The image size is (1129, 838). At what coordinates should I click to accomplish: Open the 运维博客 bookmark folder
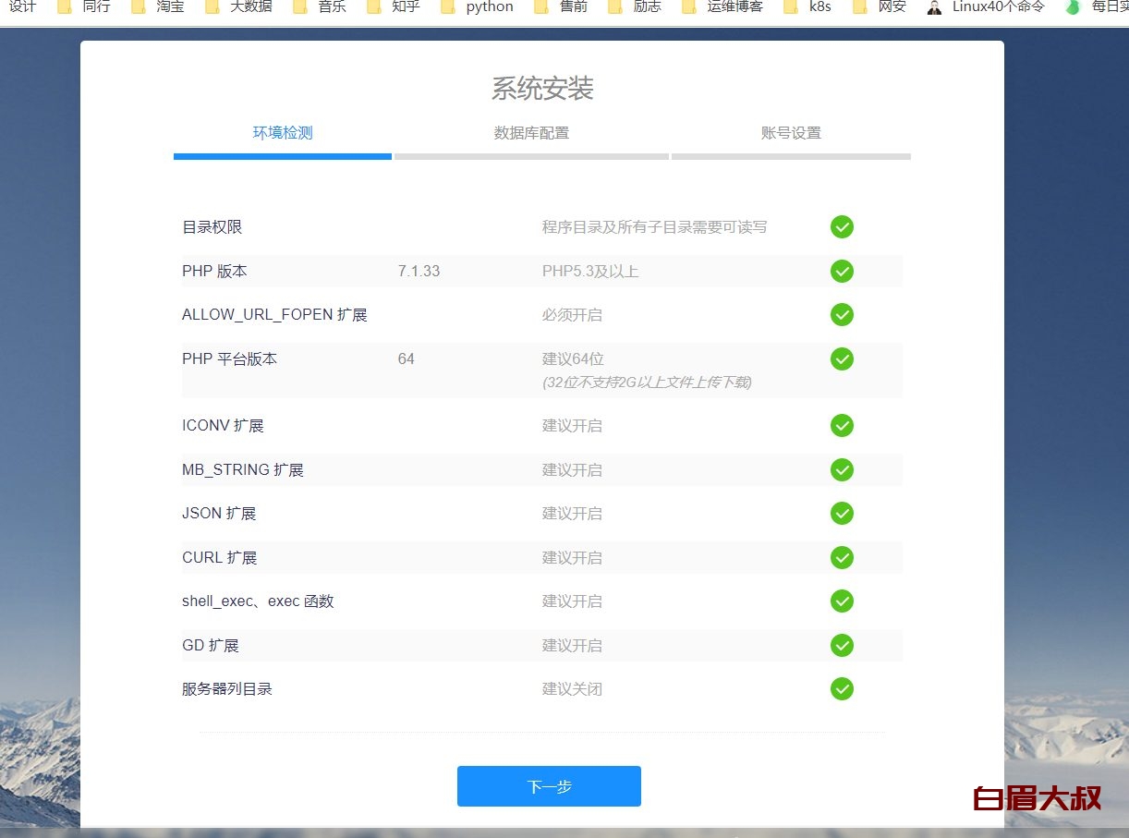point(723,6)
